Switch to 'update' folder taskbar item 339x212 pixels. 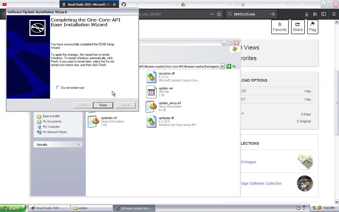pos(92,208)
